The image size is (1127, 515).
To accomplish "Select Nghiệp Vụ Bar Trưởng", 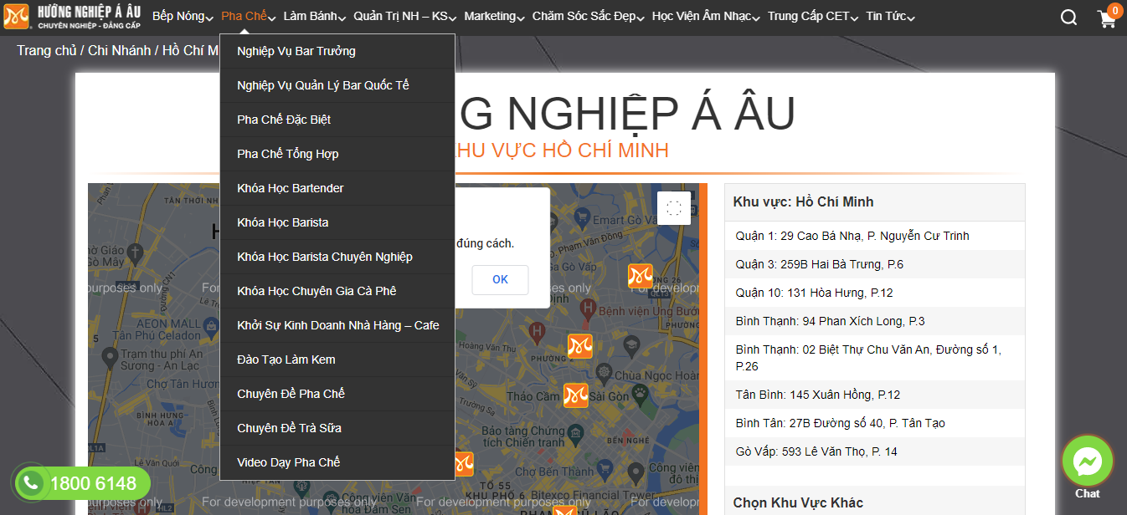I will tap(337, 51).
